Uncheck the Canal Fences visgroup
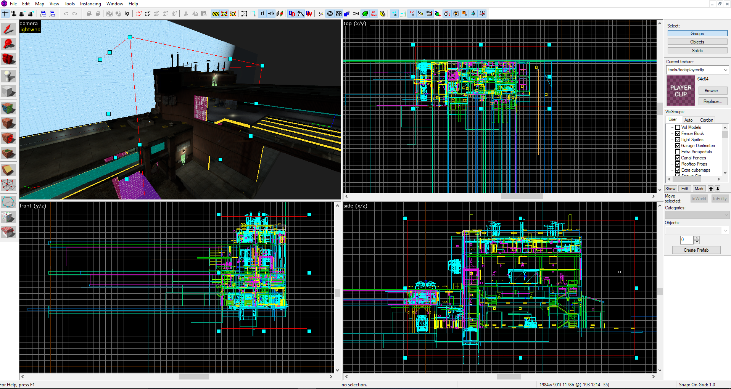Screen dimensions: 731x389 pos(678,158)
